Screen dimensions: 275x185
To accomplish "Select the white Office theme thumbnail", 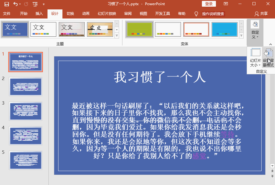I will (x=43, y=29).
